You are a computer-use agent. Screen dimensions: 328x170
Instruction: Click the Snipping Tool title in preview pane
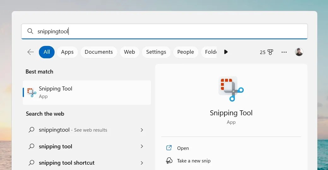[231, 113]
